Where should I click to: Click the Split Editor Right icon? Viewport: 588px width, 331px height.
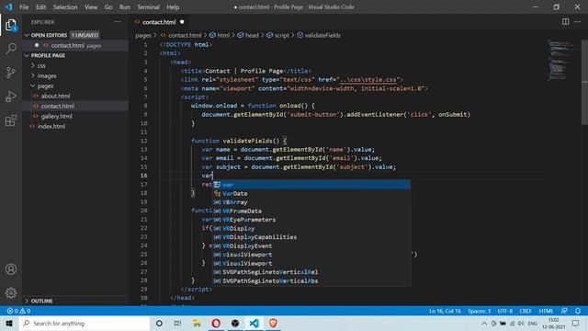[x=566, y=22]
